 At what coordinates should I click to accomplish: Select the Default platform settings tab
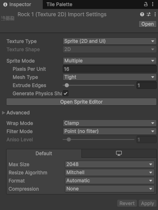(x=44, y=153)
